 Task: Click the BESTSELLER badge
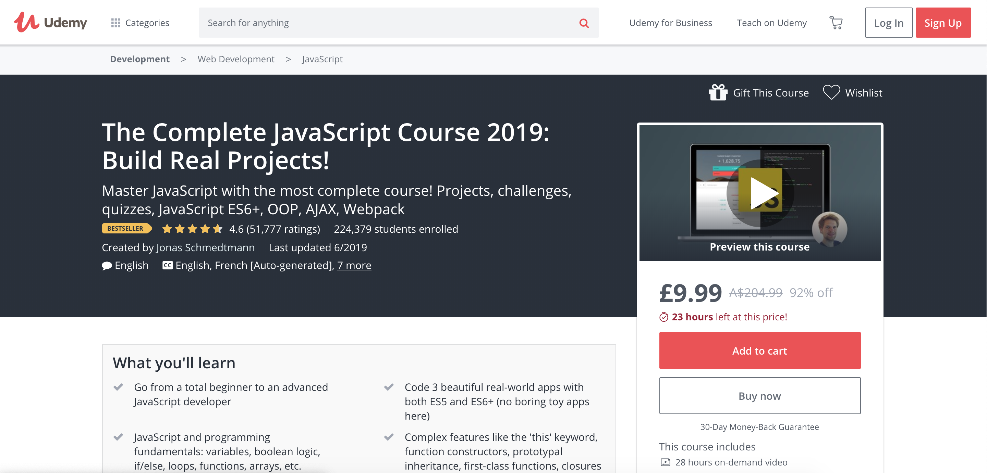click(126, 229)
